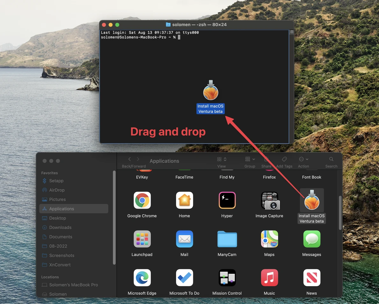Open the View switcher in Finder toolbar
The image size is (379, 304).
click(222, 159)
